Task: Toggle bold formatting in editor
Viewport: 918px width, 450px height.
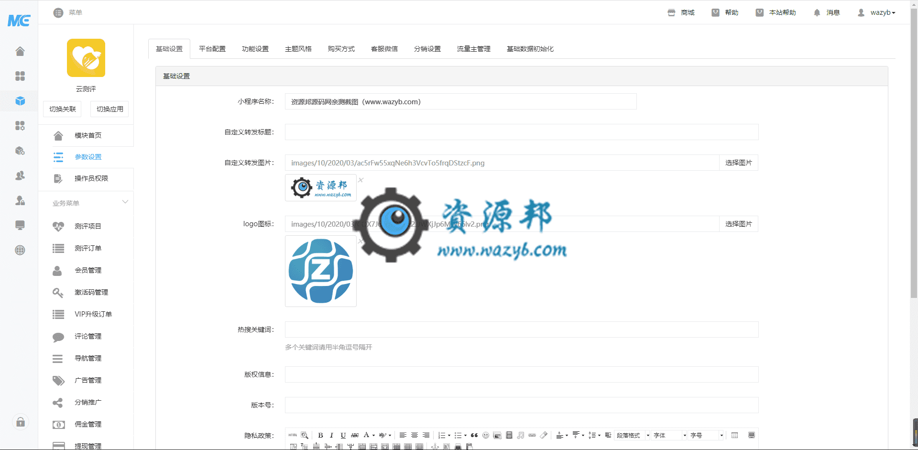Action: [x=320, y=435]
